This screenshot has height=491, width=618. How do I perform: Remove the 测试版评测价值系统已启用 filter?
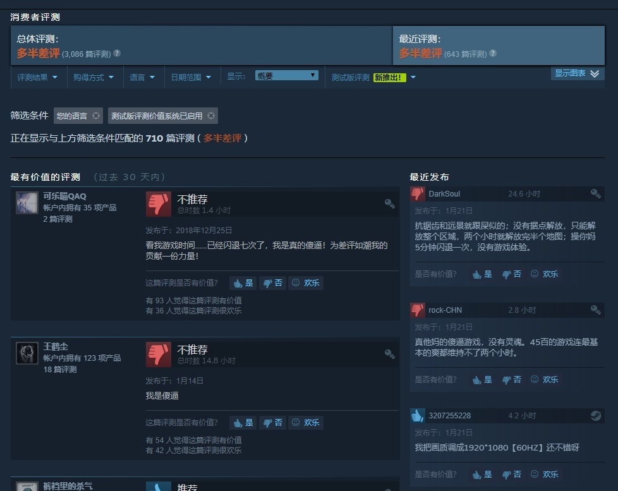[x=211, y=116]
